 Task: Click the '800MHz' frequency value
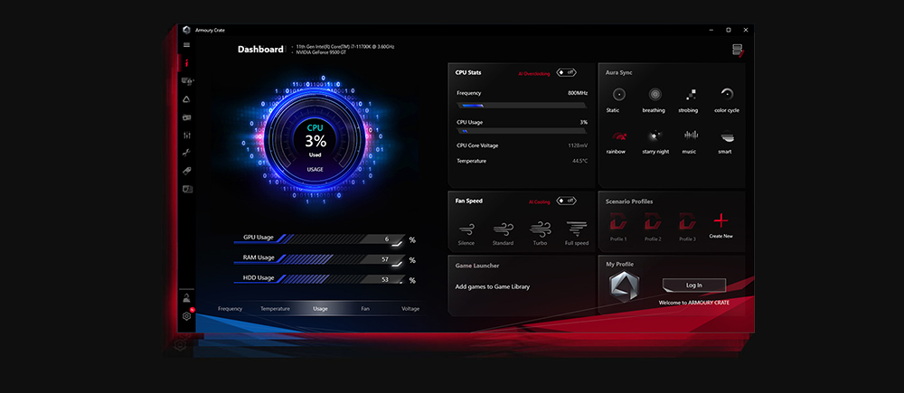point(578,93)
